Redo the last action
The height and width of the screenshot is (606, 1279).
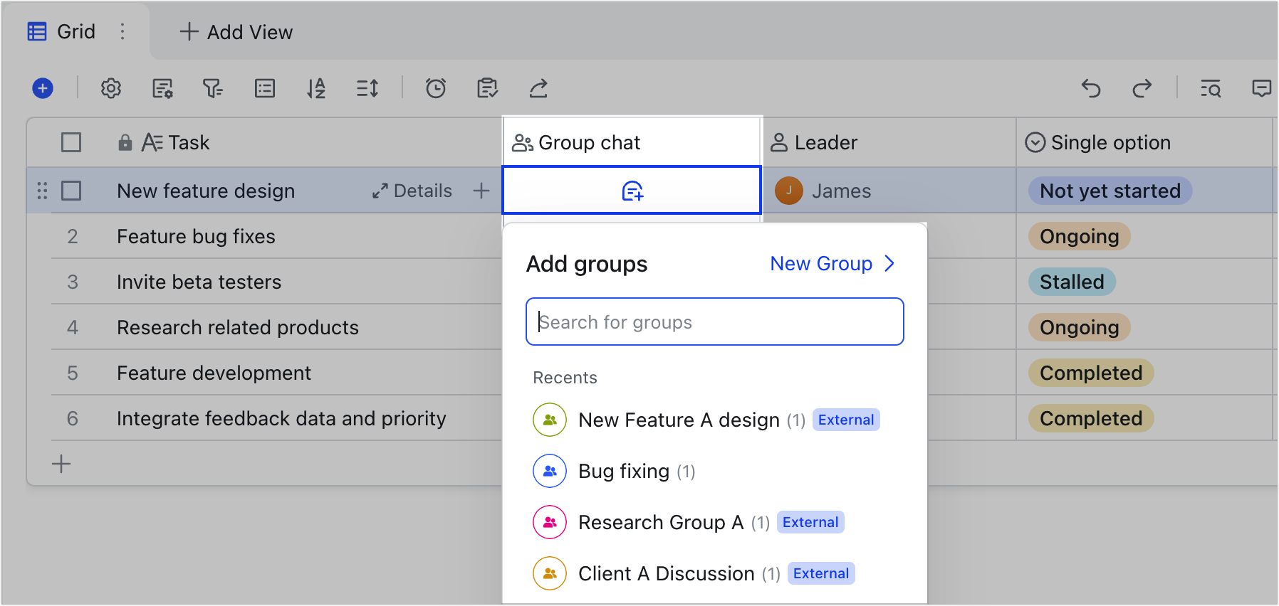point(1142,88)
